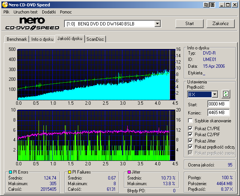Click the PI Errors average 124.74
Viewport: 240px width, 196px height.
click(x=50, y=178)
